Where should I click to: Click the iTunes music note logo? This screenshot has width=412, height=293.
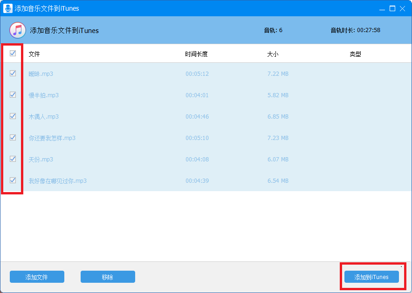coord(18,30)
